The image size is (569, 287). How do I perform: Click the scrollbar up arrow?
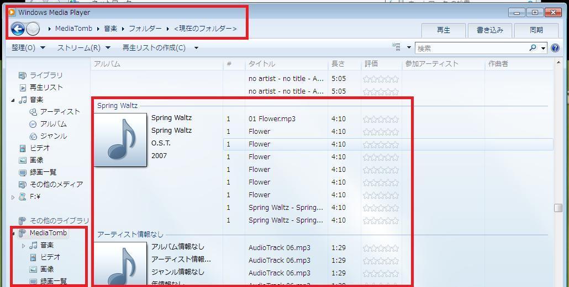[558, 63]
